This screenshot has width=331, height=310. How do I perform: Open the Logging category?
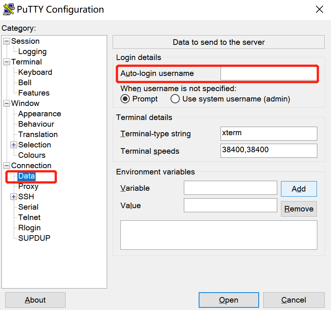tap(32, 51)
